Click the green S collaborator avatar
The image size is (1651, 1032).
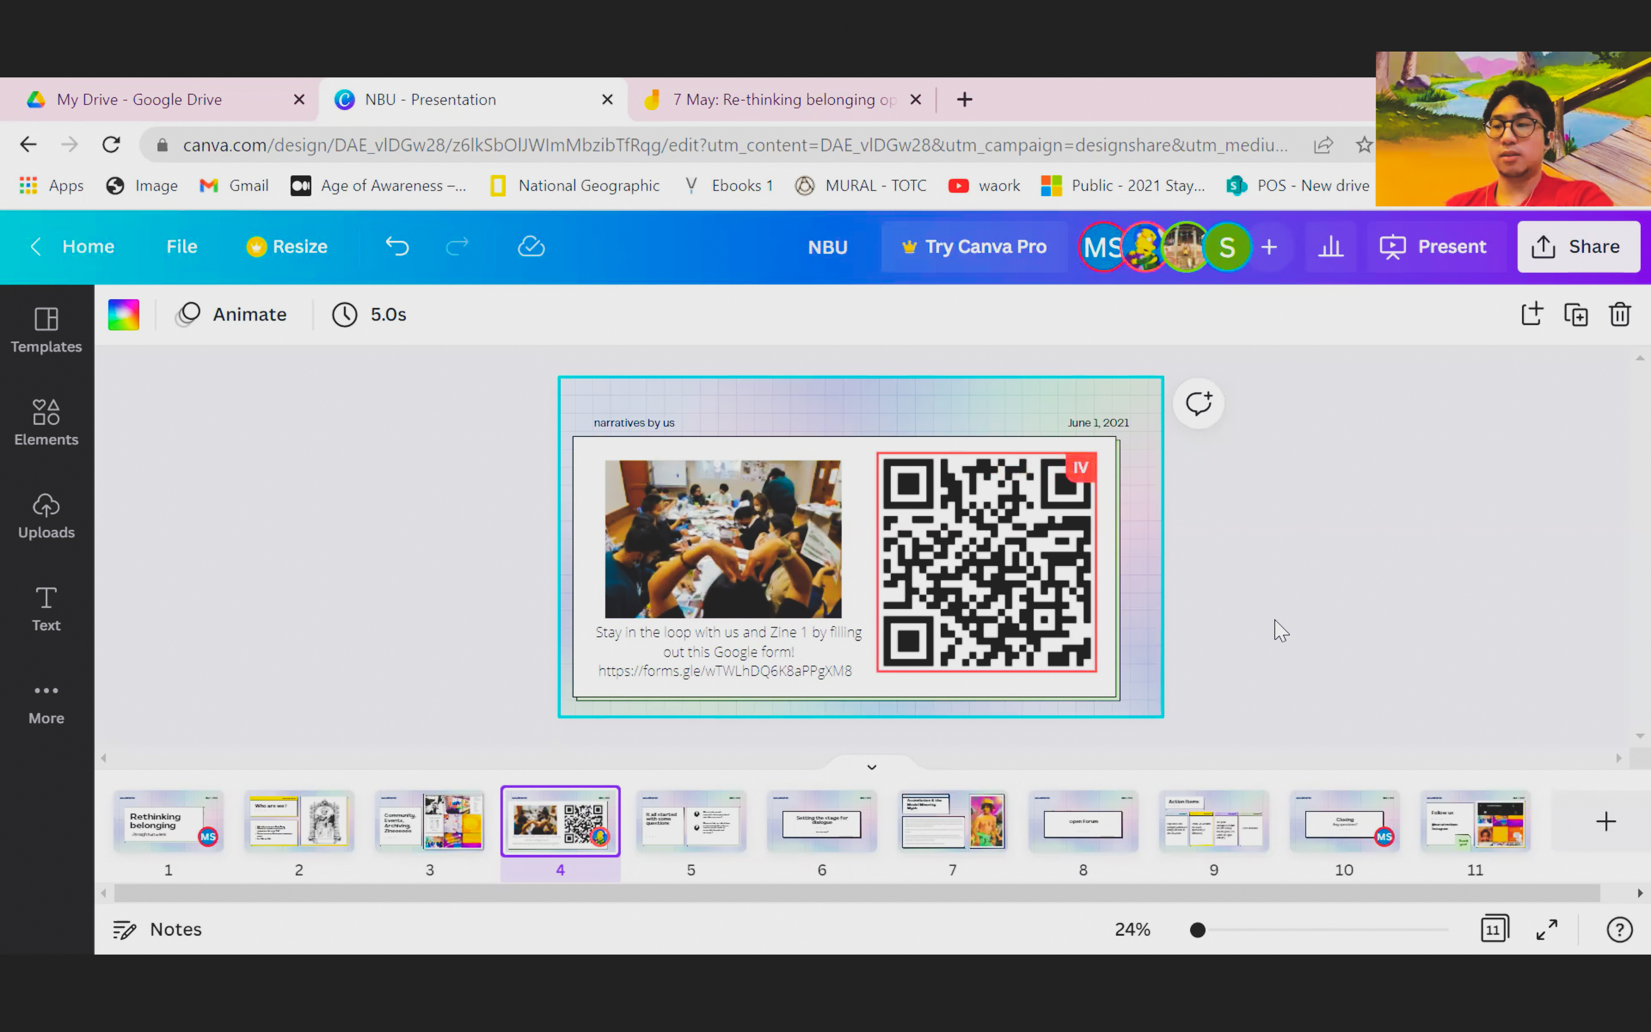pyautogui.click(x=1227, y=247)
